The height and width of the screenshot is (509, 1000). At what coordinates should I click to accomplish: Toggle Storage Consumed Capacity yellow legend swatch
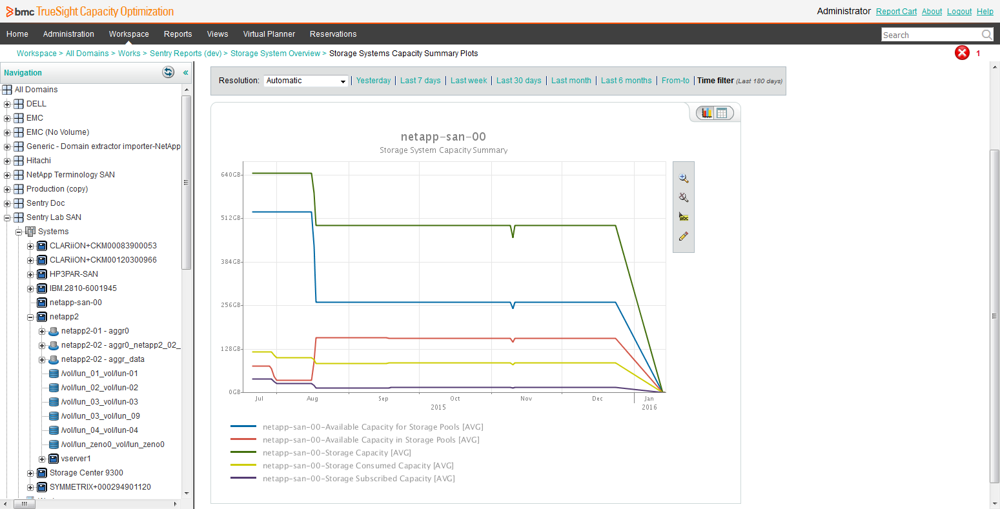point(243,466)
